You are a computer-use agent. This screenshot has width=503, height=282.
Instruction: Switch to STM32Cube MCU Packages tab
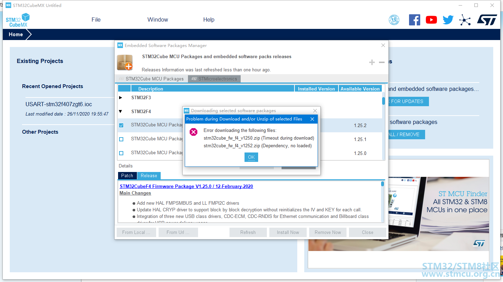click(x=151, y=79)
